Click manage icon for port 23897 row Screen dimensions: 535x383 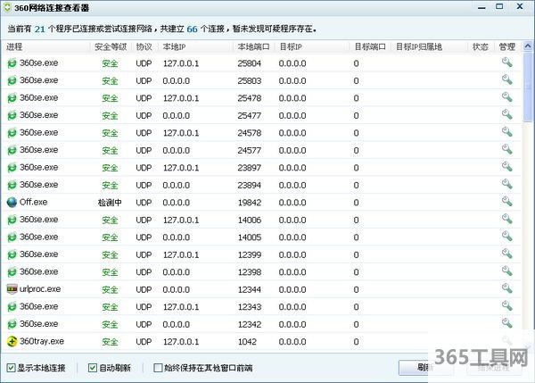(506, 167)
